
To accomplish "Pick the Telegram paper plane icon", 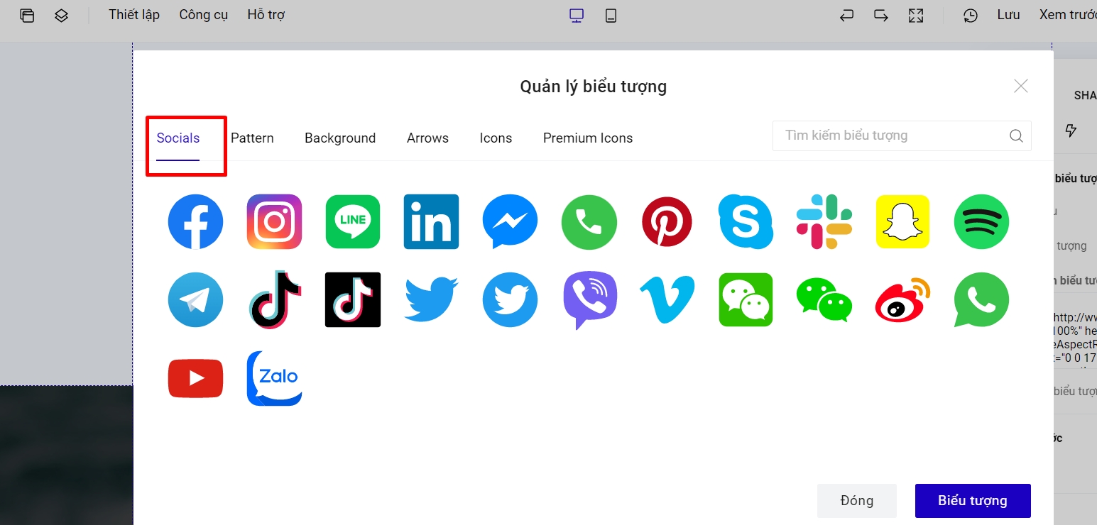I will pos(195,299).
